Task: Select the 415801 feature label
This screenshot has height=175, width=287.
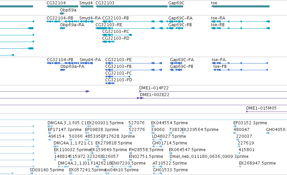Action: pyautogui.click(x=247, y=150)
